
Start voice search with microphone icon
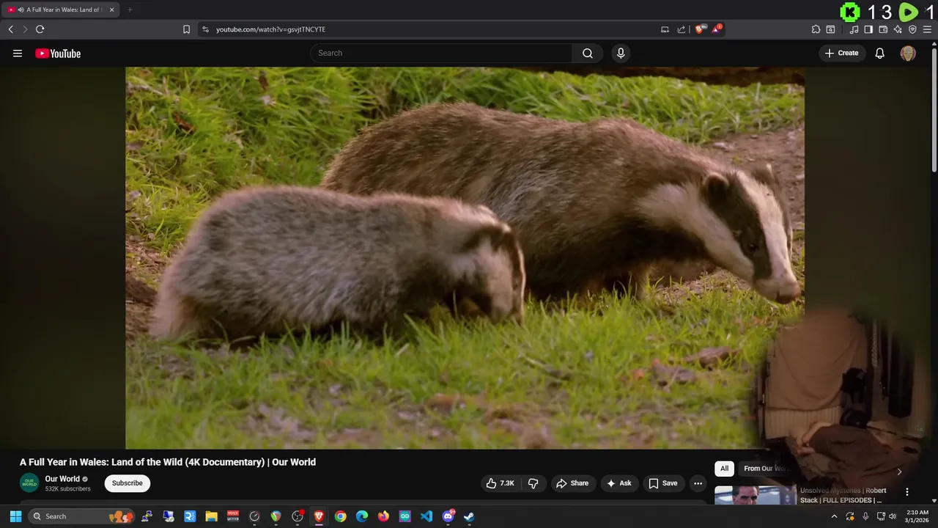pos(621,53)
